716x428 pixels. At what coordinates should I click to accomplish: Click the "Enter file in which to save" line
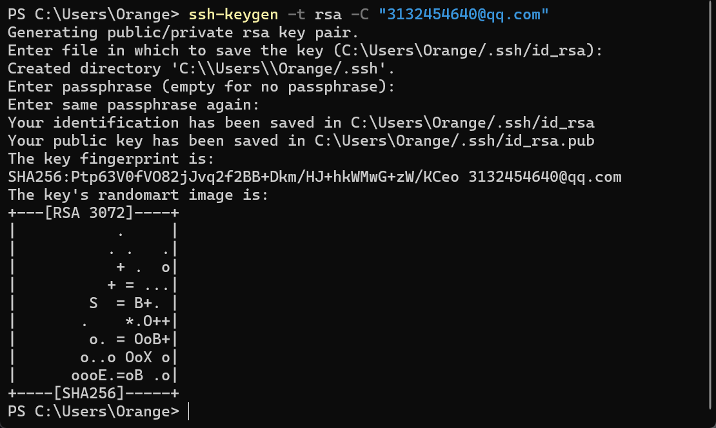[305, 50]
